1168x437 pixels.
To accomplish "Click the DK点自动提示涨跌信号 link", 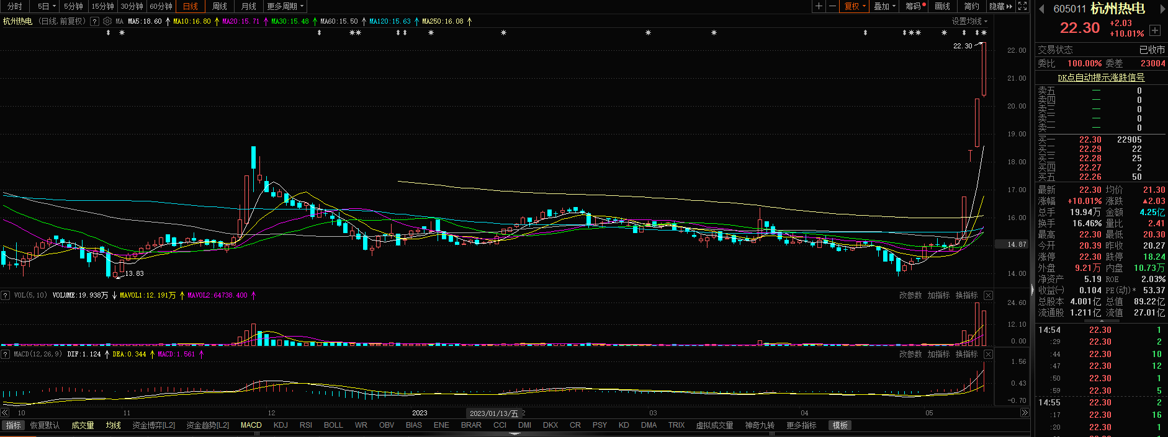I will 1101,77.
